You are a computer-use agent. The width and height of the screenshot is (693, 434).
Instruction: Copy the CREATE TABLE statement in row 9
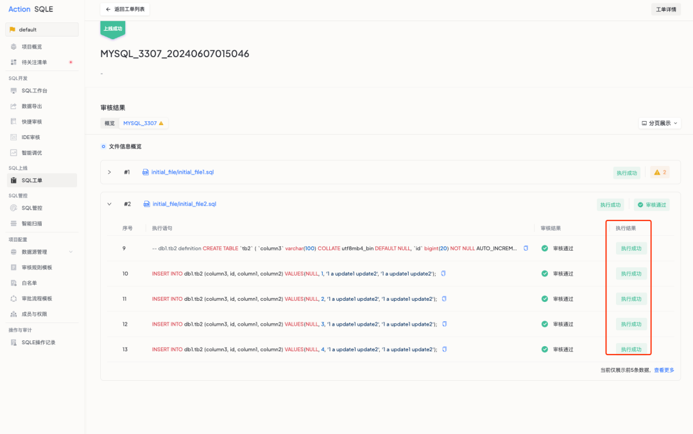pyautogui.click(x=526, y=248)
